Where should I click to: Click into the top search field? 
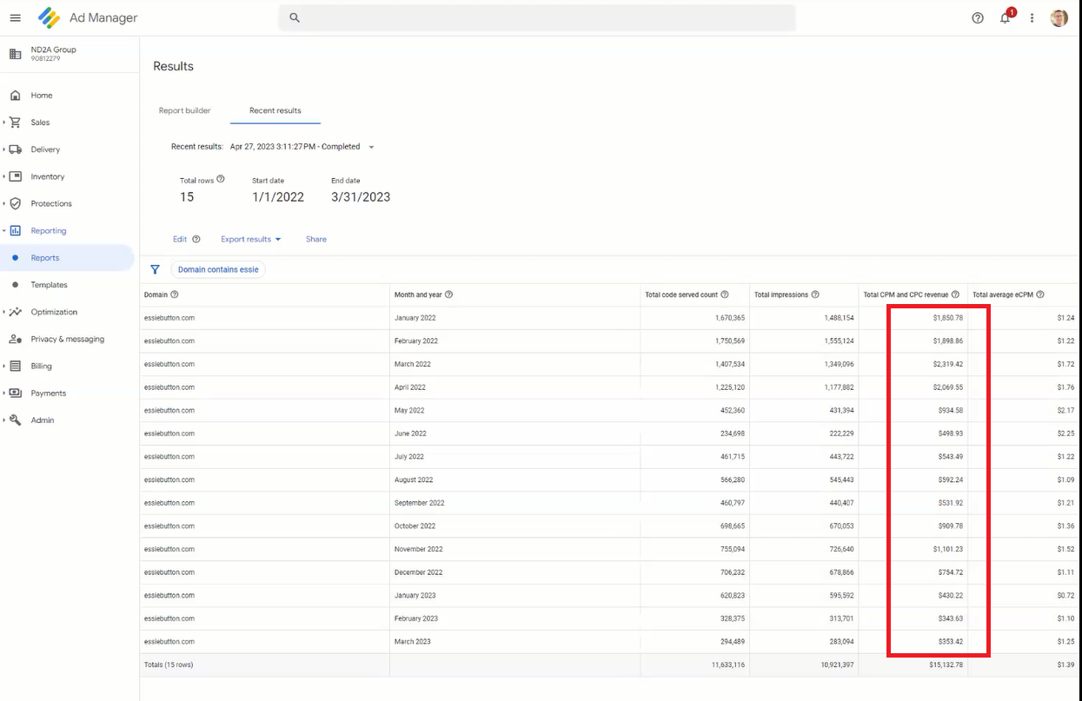537,17
